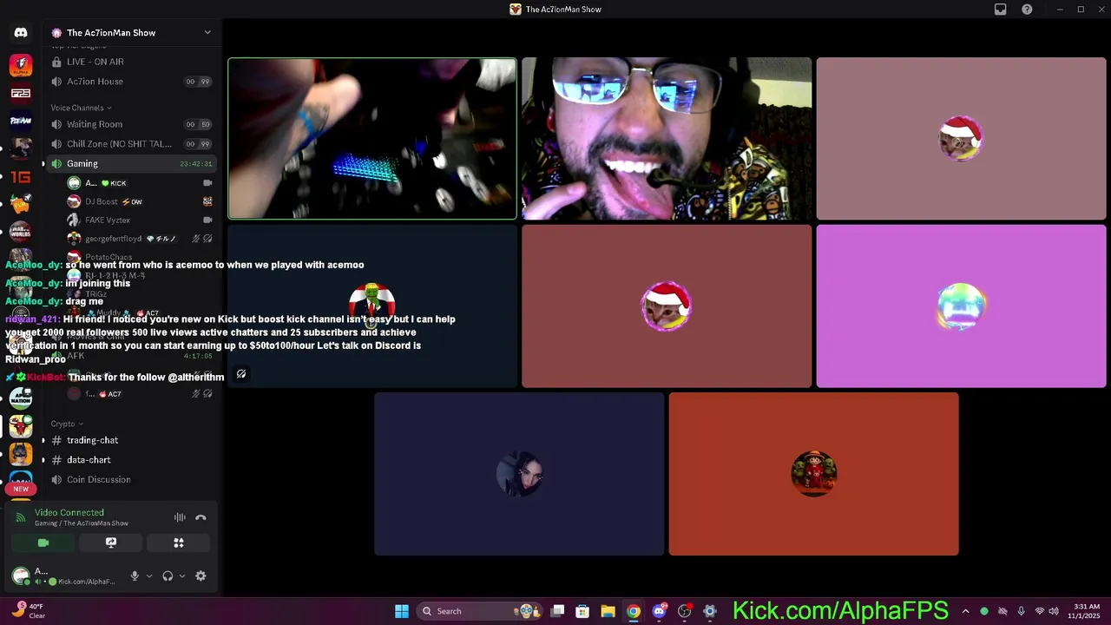The image size is (1111, 625).
Task: Show hidden system tray icons
Action: 965,611
